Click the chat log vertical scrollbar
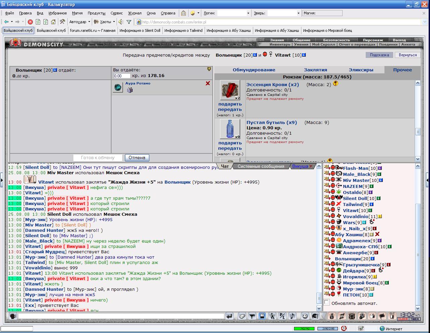 click(319, 237)
